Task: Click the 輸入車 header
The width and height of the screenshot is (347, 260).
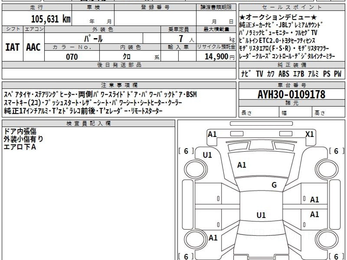Action: [x=178, y=47]
